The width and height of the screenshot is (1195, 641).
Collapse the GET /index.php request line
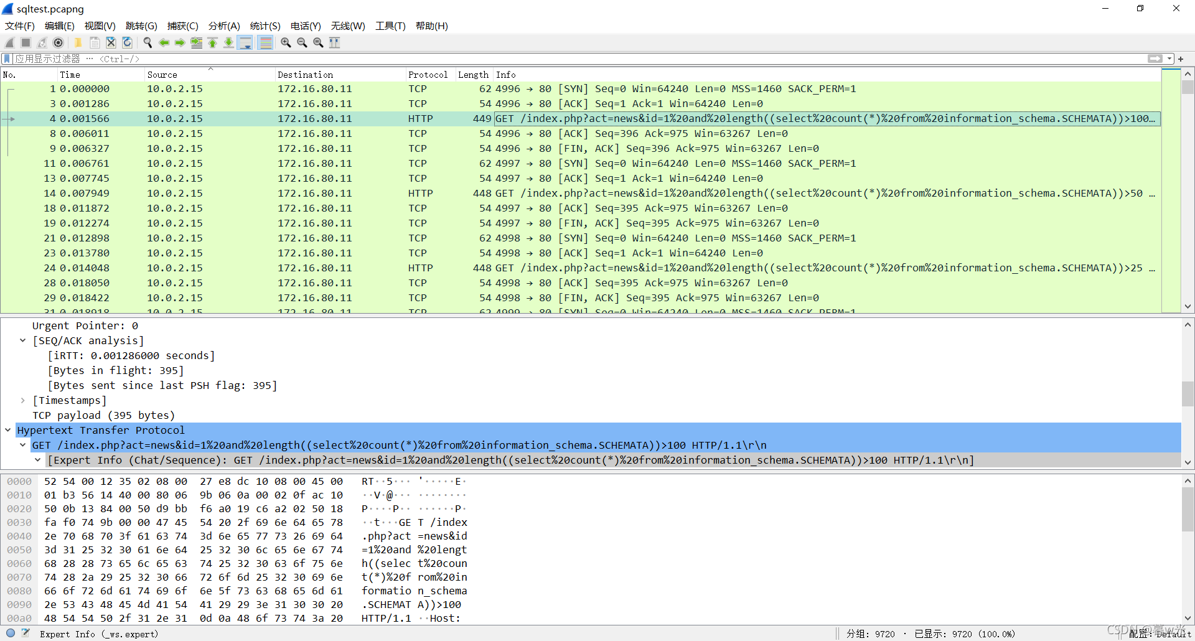tap(22, 445)
